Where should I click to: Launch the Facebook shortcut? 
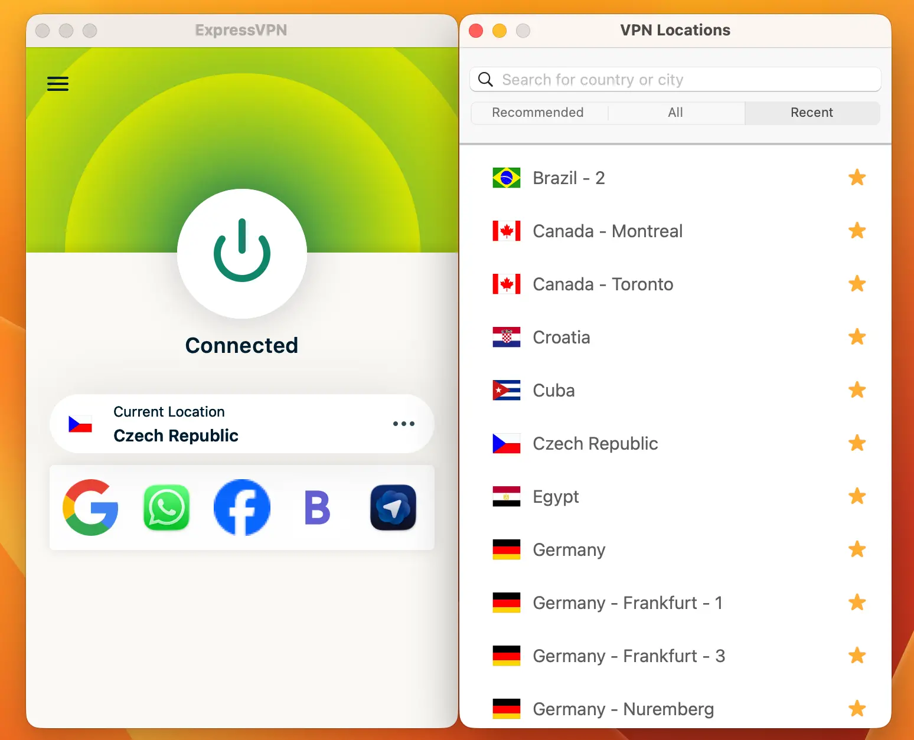coord(241,507)
